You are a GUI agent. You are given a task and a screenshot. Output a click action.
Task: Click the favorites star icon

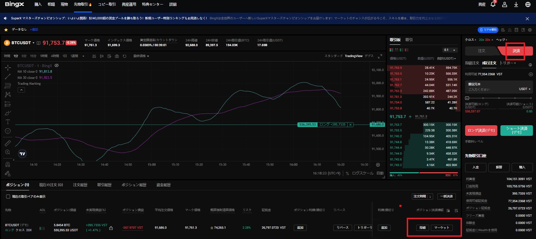(x=6, y=30)
